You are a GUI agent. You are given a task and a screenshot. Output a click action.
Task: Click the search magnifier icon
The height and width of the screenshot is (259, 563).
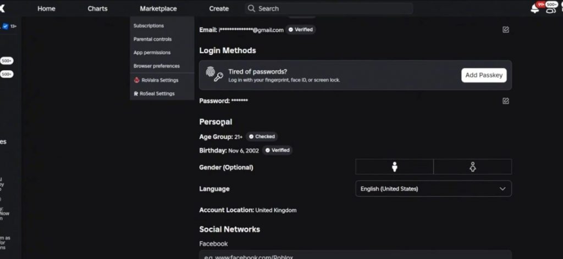click(251, 8)
